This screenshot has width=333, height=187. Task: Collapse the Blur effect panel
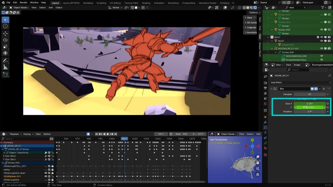pyautogui.click(x=272, y=89)
